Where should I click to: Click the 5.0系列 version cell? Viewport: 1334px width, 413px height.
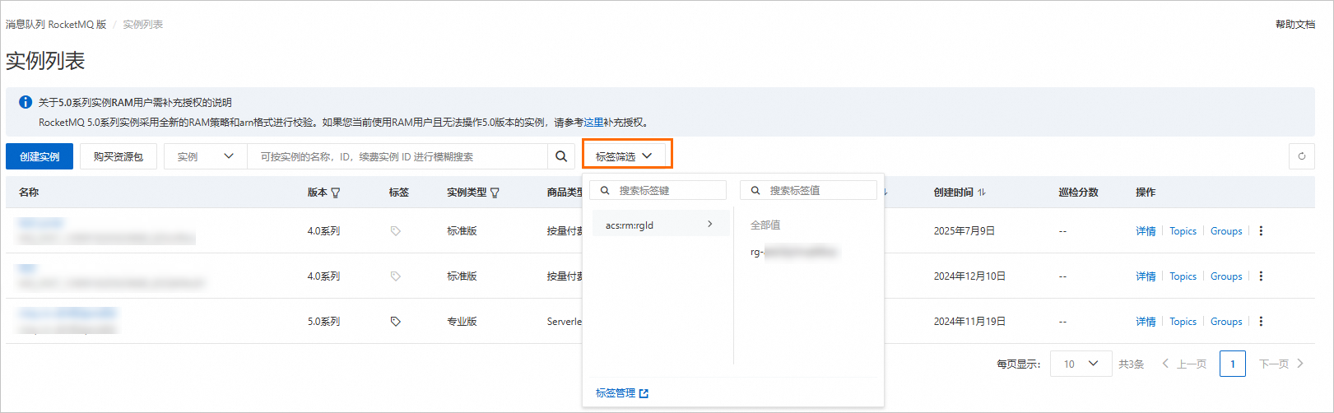(323, 322)
